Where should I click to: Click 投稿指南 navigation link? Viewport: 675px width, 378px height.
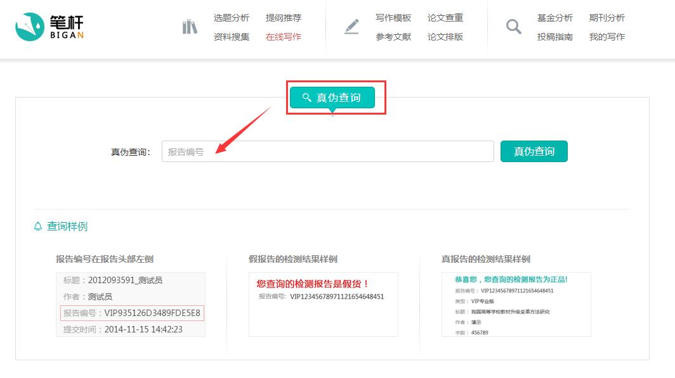click(555, 37)
